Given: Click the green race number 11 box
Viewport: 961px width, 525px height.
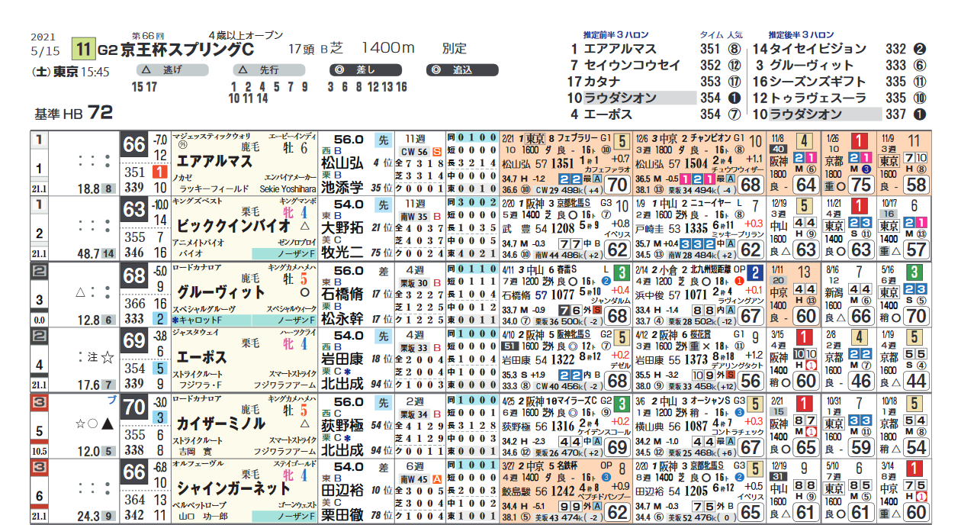Looking at the screenshot, I should tap(82, 50).
